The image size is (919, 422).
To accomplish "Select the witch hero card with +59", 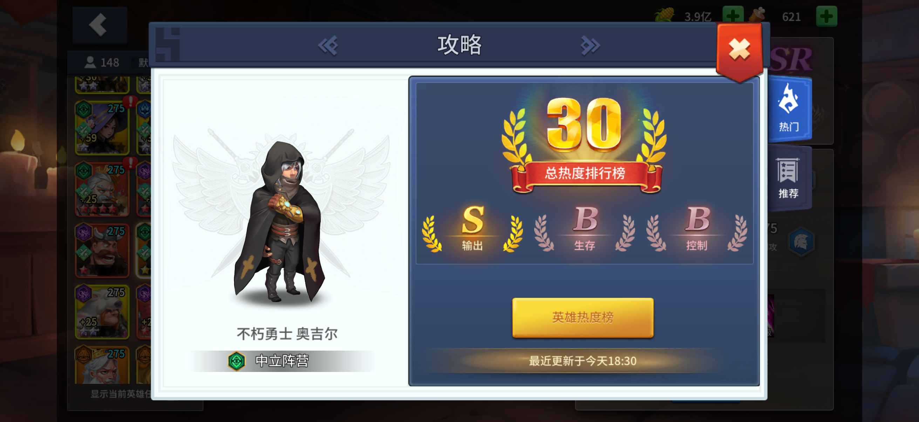I will tap(102, 127).
